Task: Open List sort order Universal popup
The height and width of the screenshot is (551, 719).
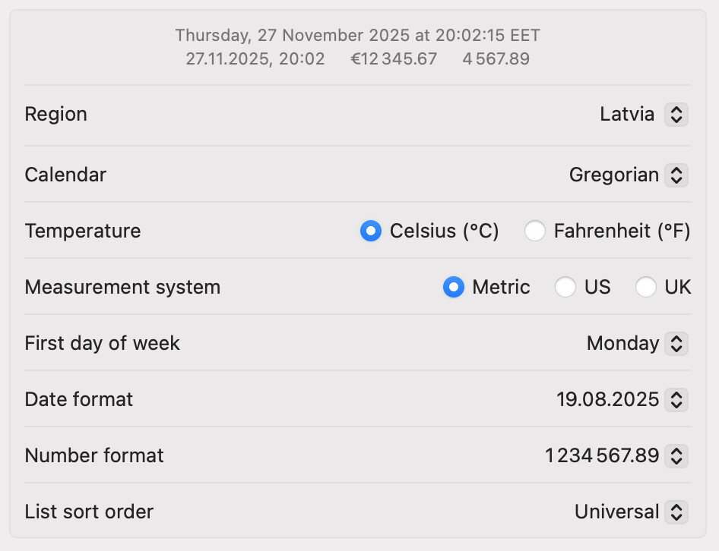Action: 616,512
